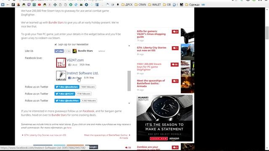Click comment badge for GTA Liberty City Stories
The image size is (269, 151).
[x=175, y=48]
